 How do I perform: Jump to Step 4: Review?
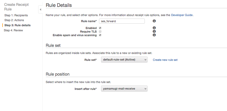coord(13,30)
